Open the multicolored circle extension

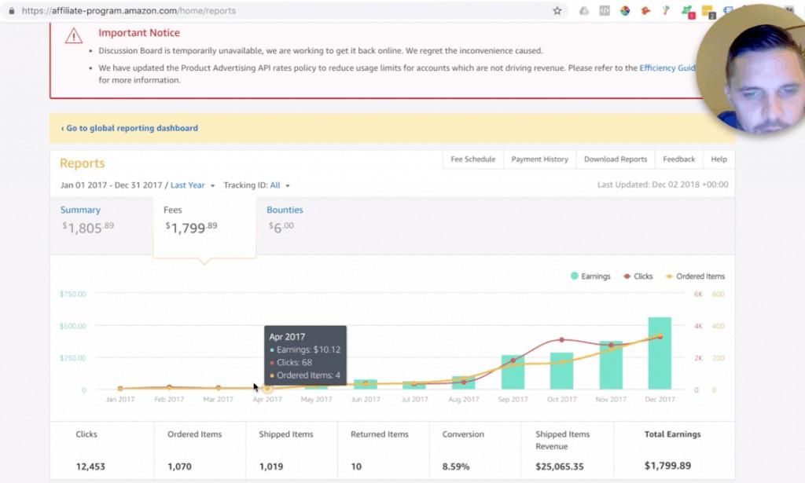click(x=625, y=11)
